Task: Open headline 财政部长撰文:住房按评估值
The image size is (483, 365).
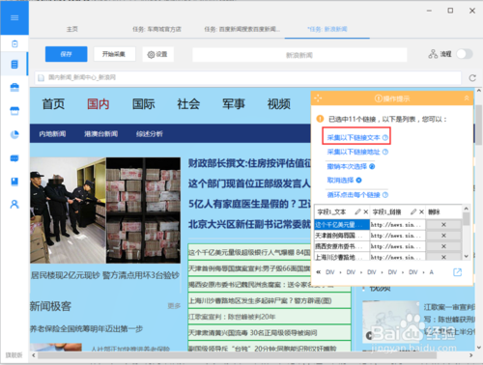Action: pos(249,163)
